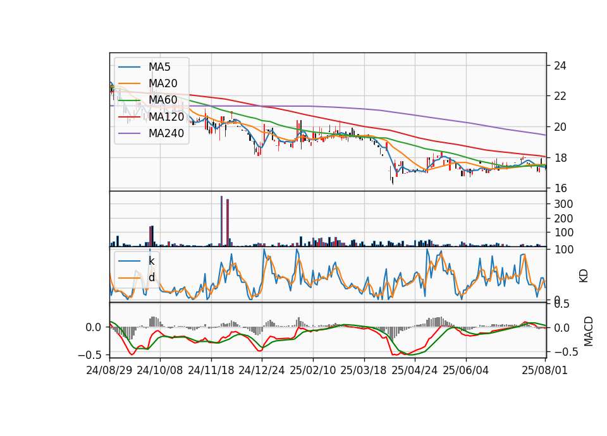
Task: Click the price axis value 22
Action: pos(560,96)
